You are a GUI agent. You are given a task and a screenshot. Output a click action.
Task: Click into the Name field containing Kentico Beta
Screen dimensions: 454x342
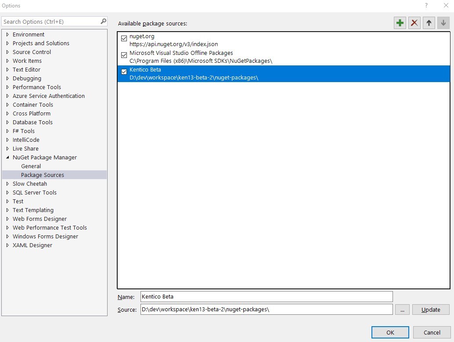(x=267, y=296)
